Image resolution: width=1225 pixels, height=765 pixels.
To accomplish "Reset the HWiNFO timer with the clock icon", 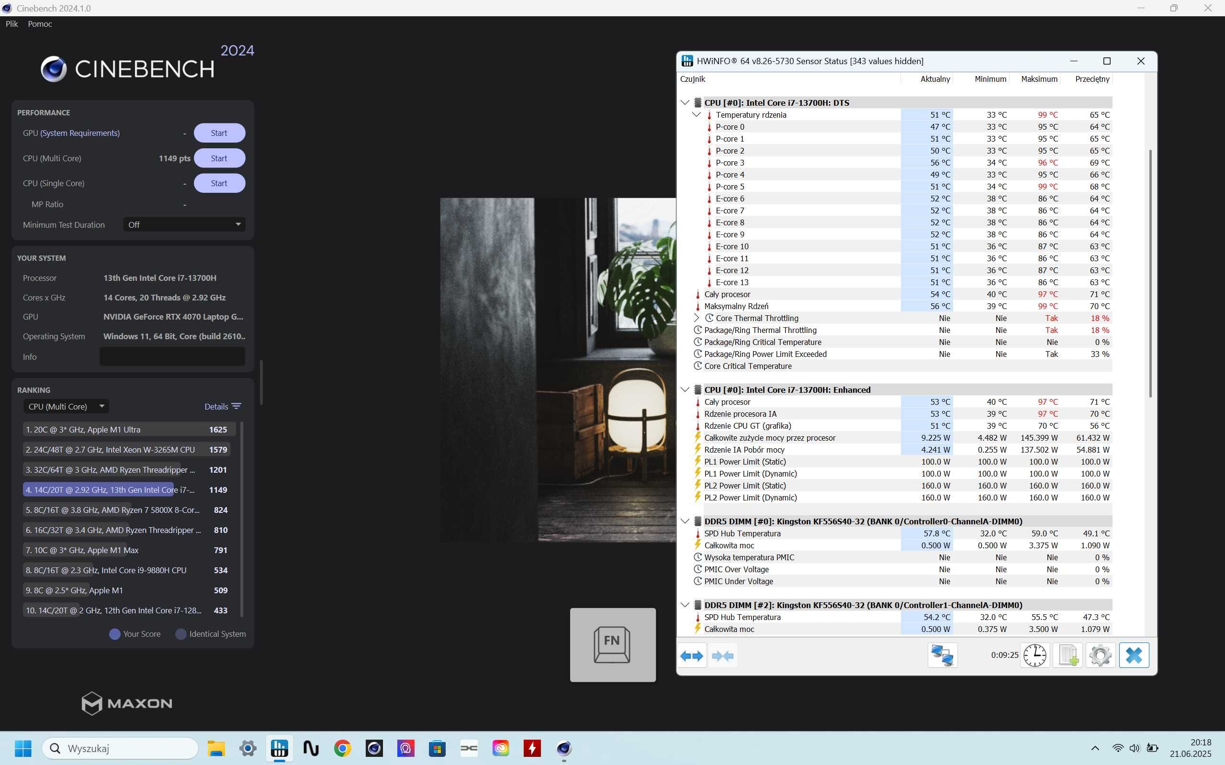I will [x=1034, y=655].
